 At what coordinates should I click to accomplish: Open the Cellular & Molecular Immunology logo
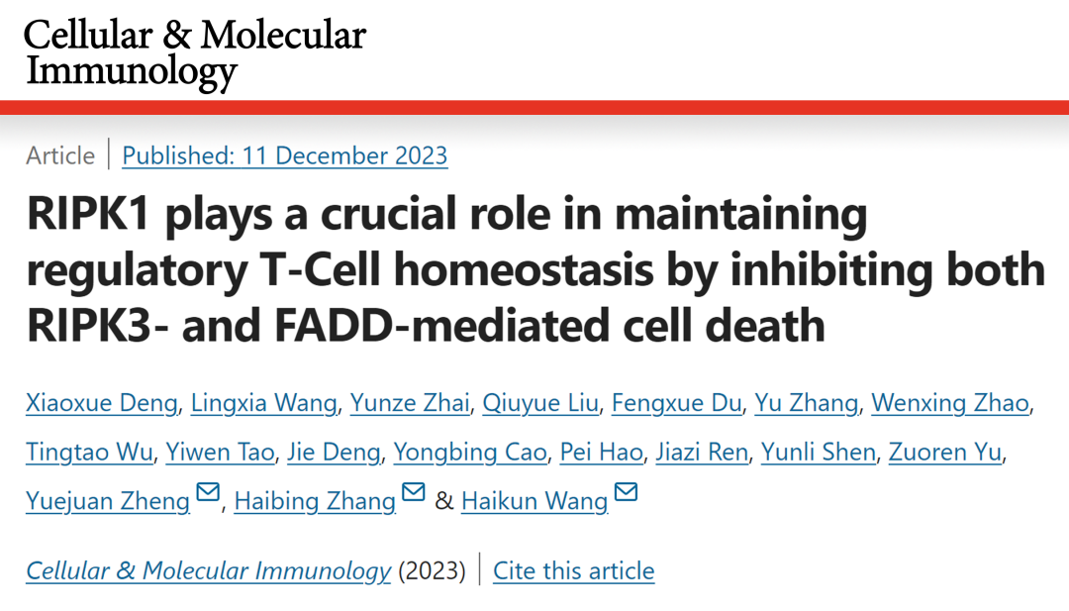tap(195, 52)
